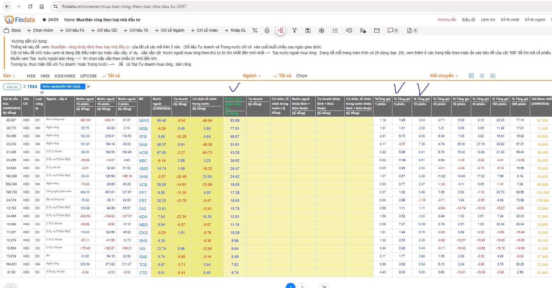Expand the Ngành filter chevron

tap(259, 76)
